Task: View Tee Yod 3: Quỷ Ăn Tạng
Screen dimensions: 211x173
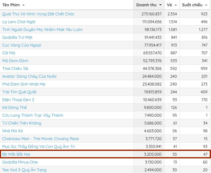Action: tap(24, 170)
